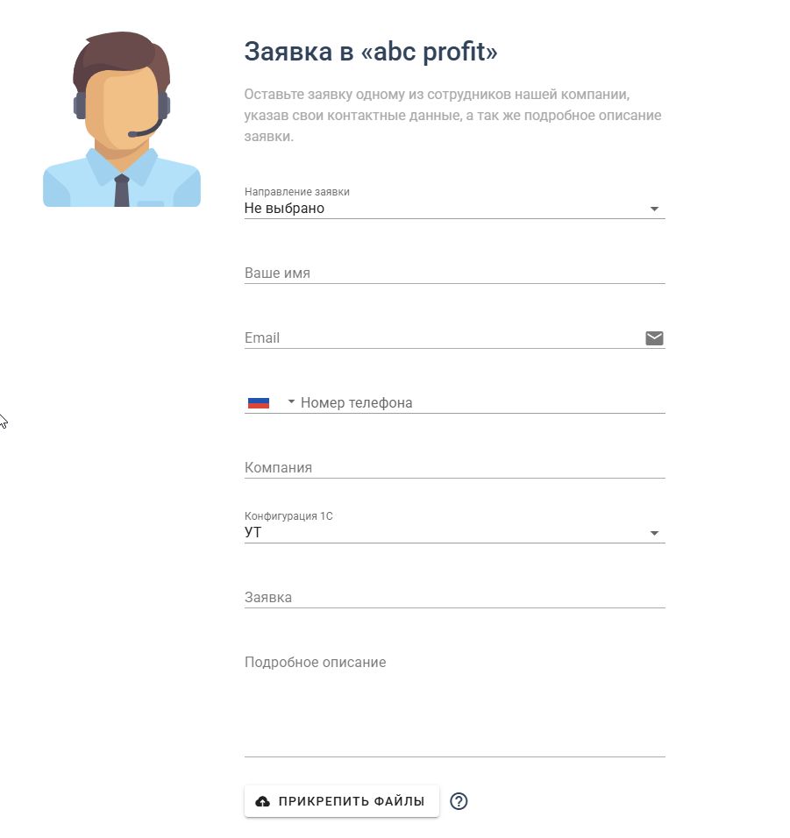Click the help question mark icon

coord(459,801)
